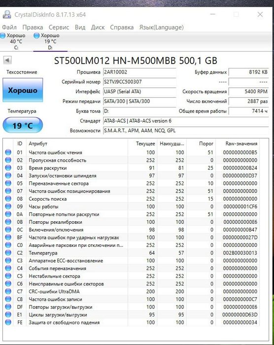The image size is (274, 345).
Task: Click status icon for Защита от свободного падения
Action: click(x=8, y=322)
